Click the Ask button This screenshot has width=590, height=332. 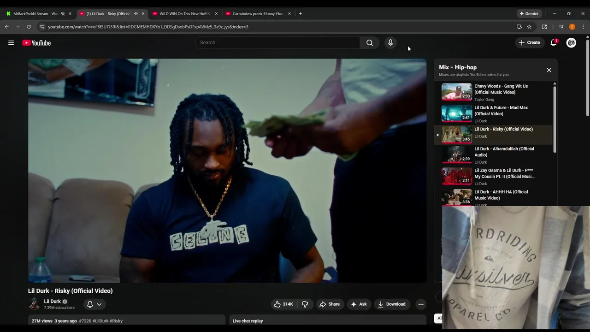pos(359,304)
